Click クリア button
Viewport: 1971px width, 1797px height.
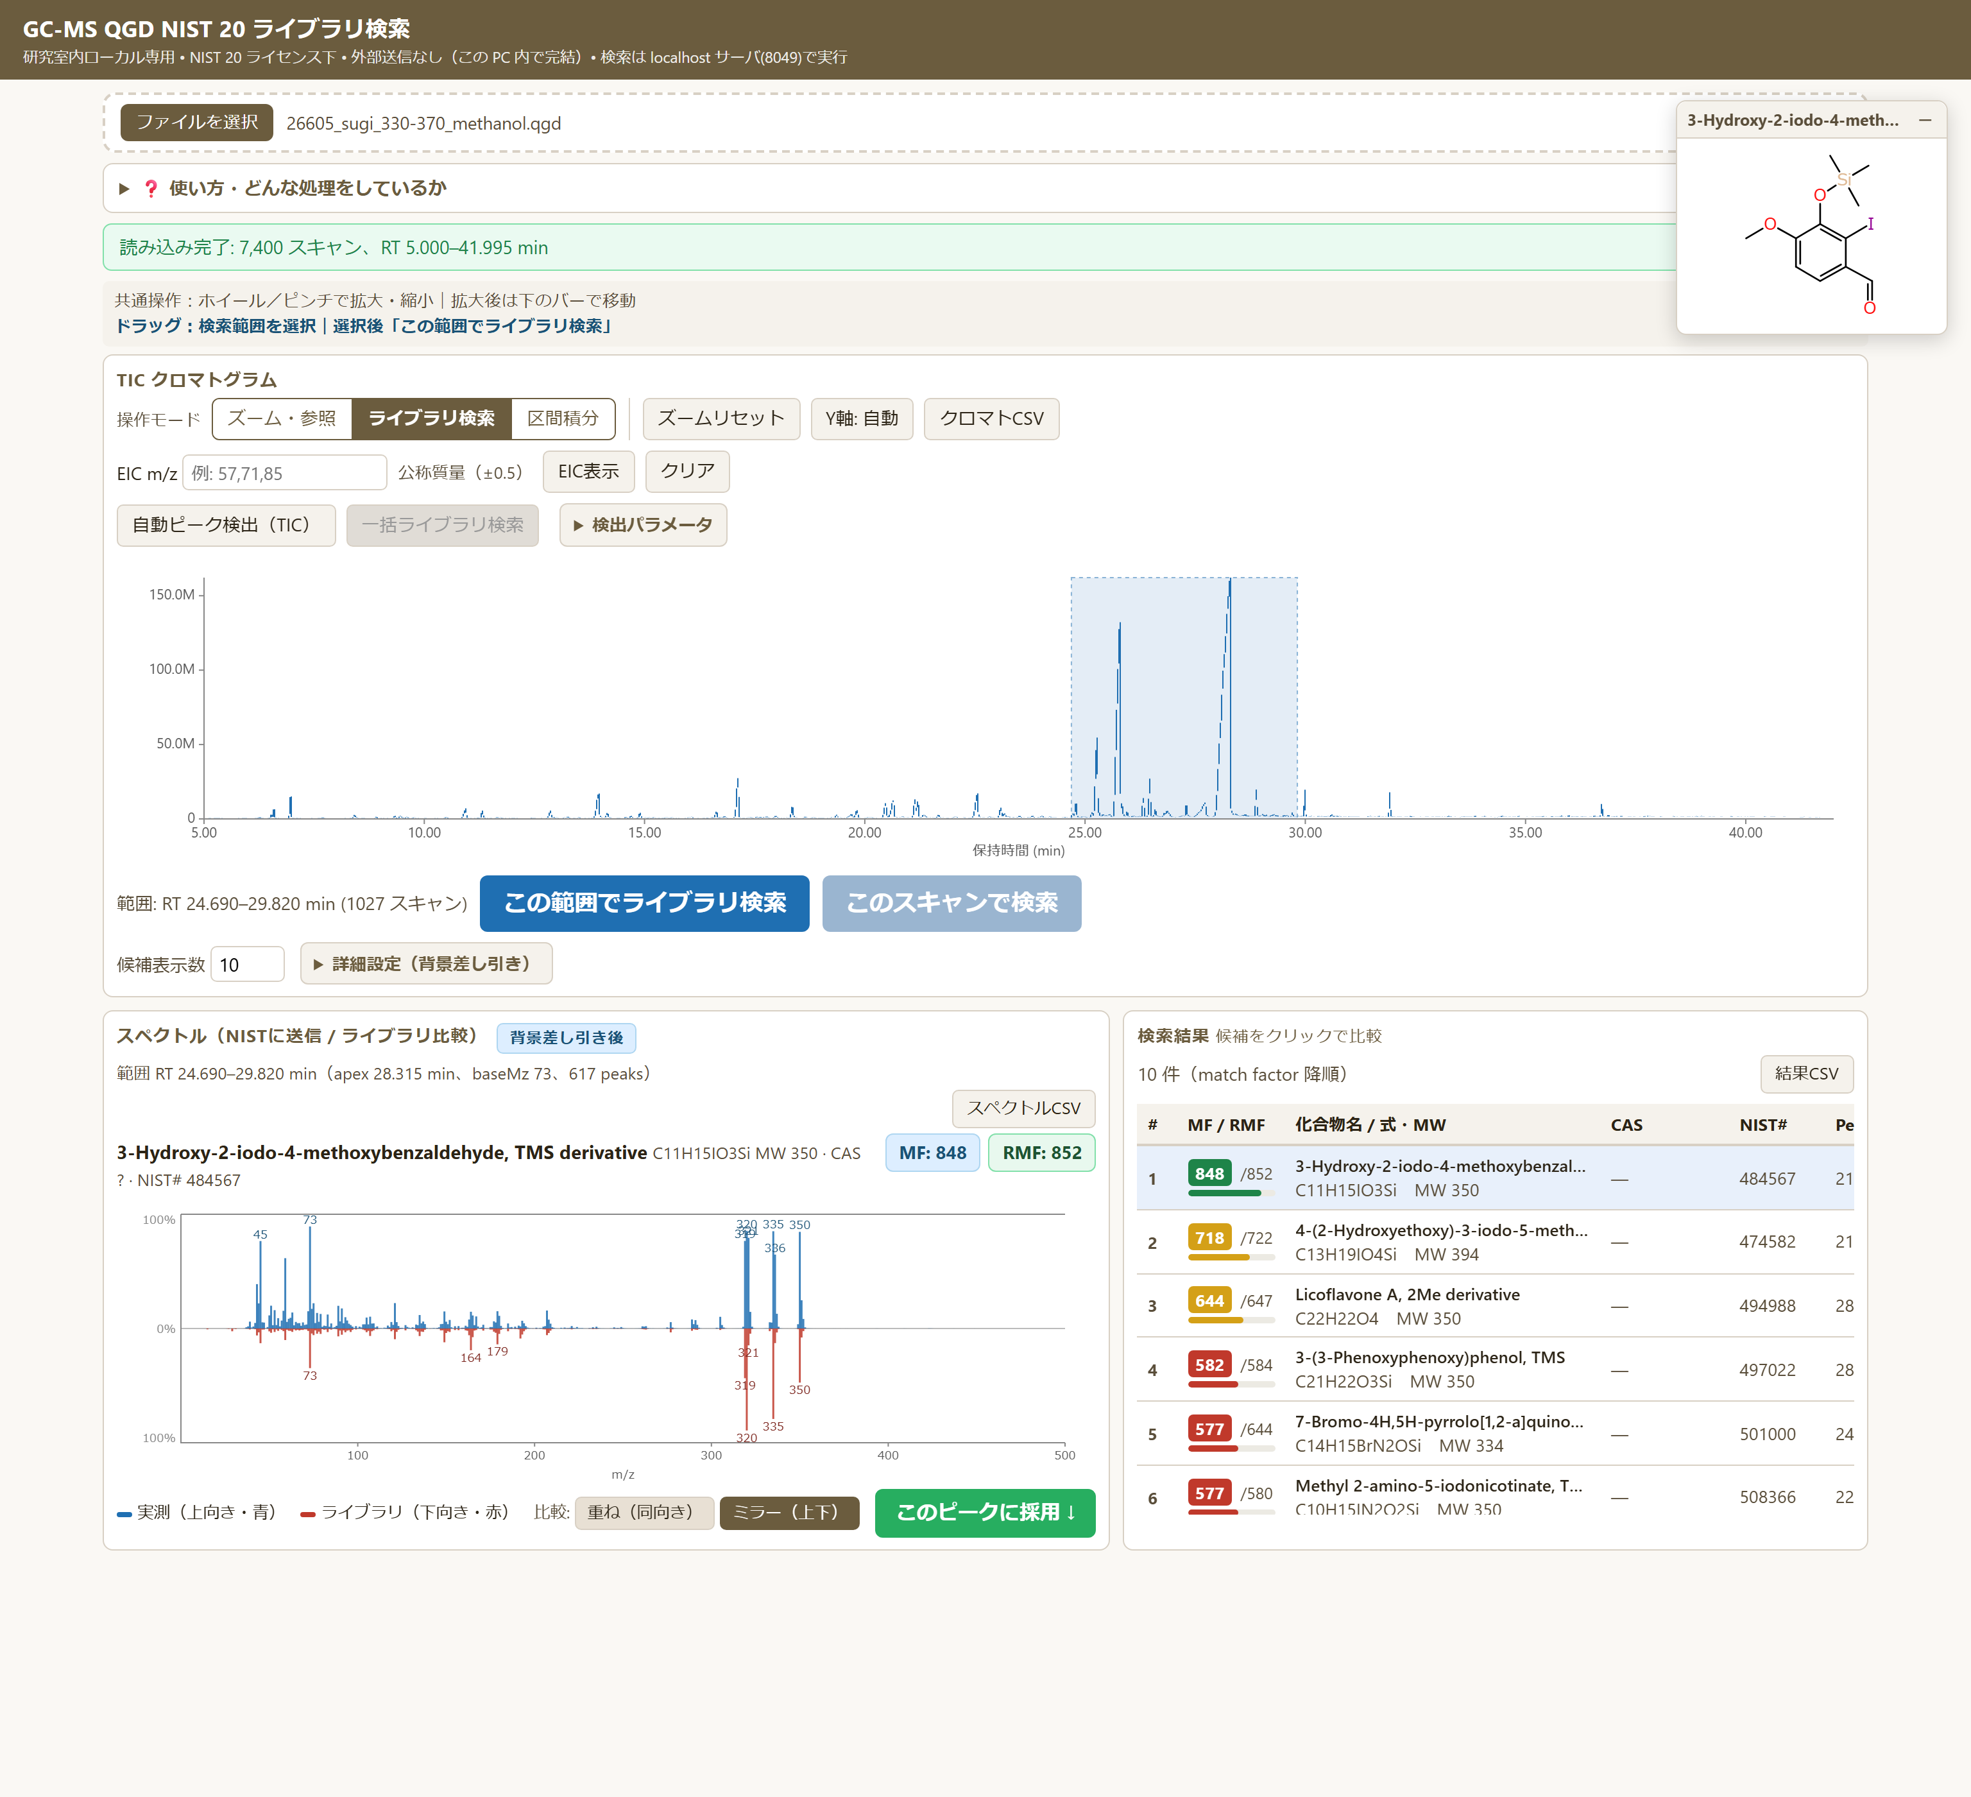687,471
